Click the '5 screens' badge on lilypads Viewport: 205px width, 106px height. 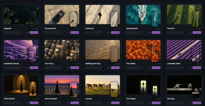click(34, 32)
